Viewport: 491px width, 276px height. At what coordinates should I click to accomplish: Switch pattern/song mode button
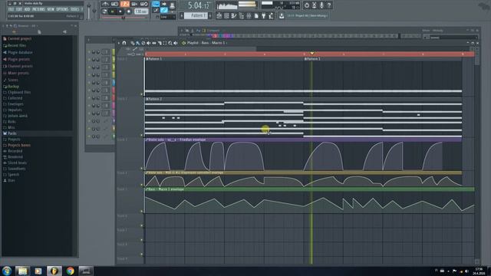click(x=104, y=11)
